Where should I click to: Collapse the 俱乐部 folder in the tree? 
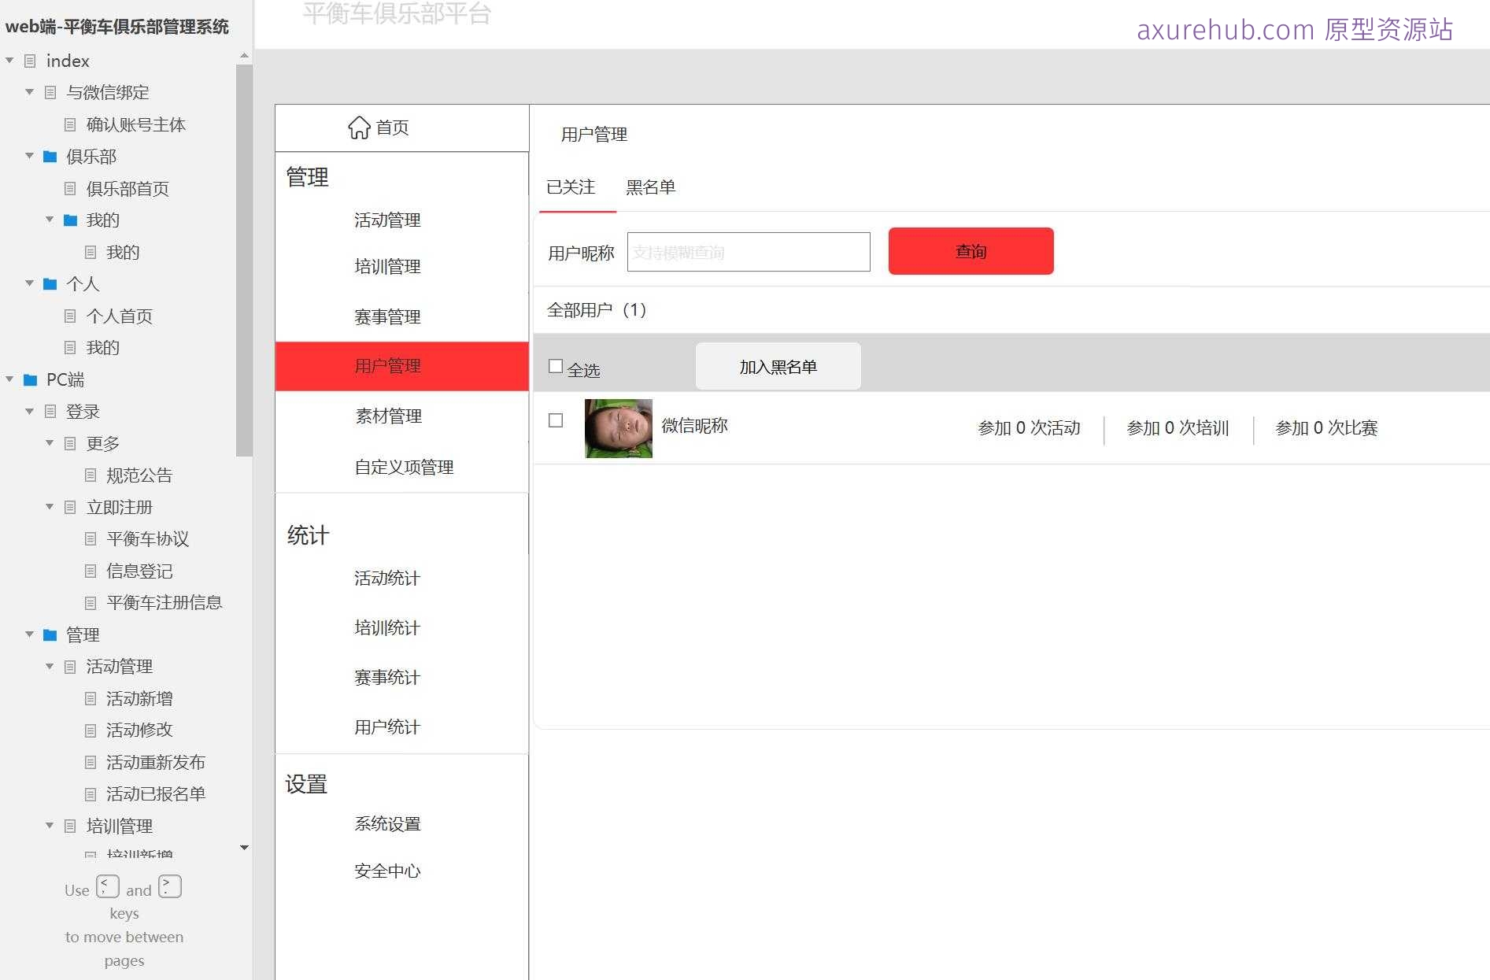(x=29, y=156)
